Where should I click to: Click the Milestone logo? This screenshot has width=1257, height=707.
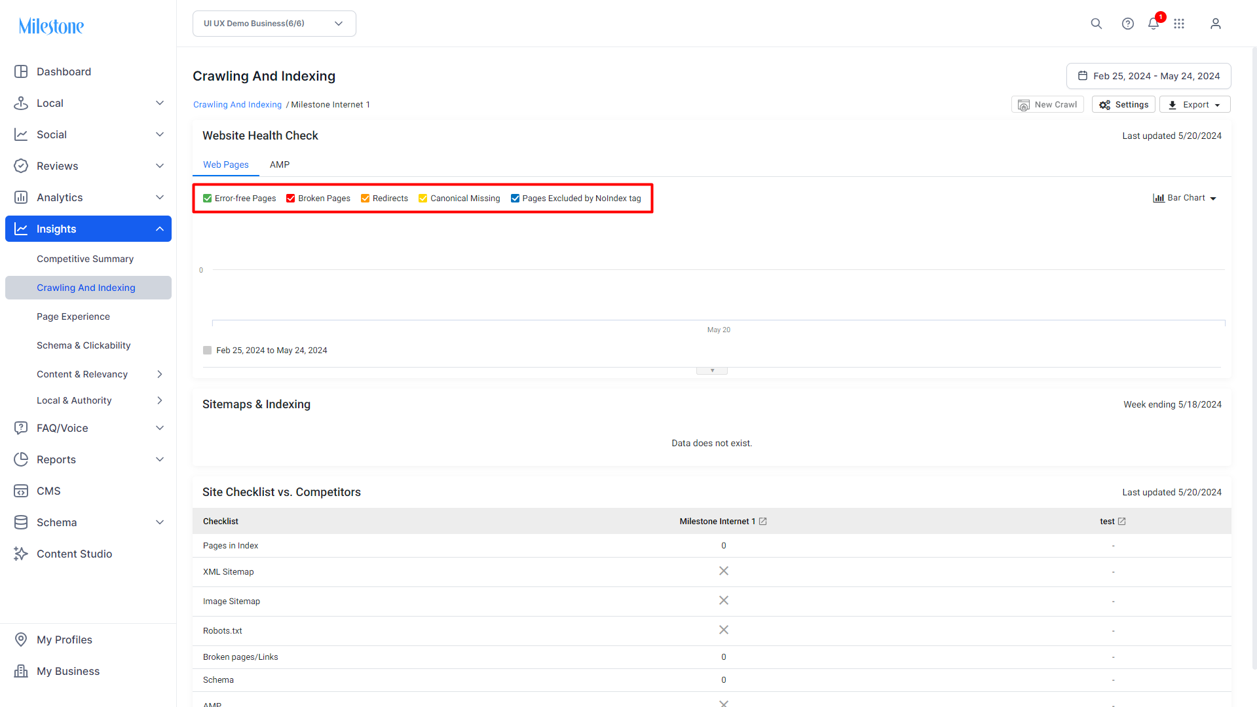tap(51, 26)
